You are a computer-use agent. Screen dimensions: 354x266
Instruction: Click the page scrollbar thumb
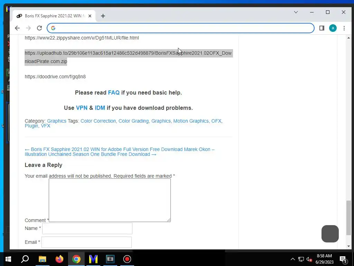348,218
